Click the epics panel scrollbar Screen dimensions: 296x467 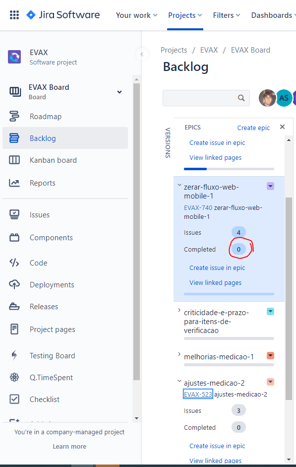[x=289, y=298]
